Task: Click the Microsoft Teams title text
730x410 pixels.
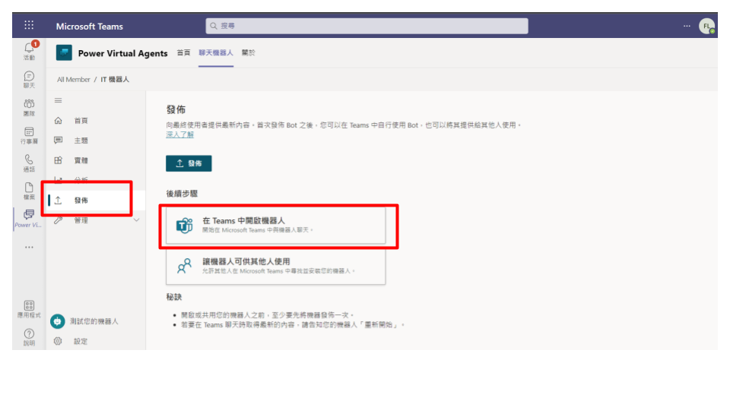Action: pos(90,27)
